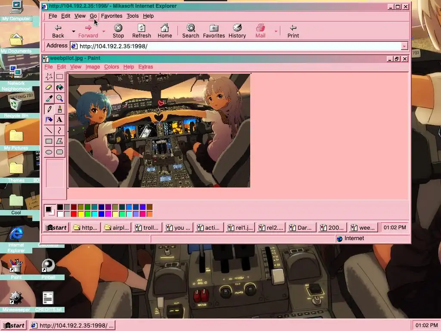
Task: Select the Brush tool
Action: (59, 109)
